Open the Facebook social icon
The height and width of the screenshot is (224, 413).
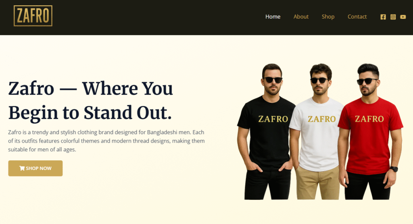(x=383, y=17)
